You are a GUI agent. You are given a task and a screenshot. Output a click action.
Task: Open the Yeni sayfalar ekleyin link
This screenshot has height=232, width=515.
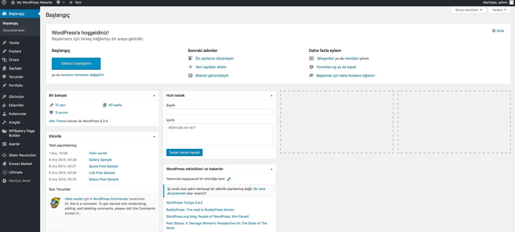point(211,67)
